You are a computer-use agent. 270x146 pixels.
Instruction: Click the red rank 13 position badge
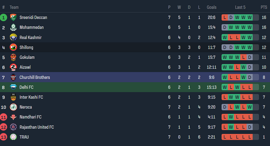click(4, 137)
